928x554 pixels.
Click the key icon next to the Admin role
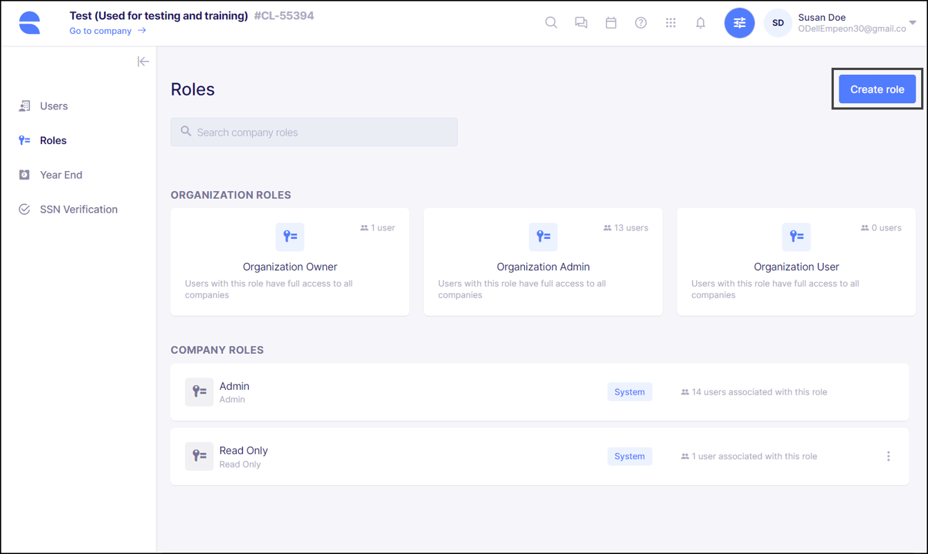199,391
